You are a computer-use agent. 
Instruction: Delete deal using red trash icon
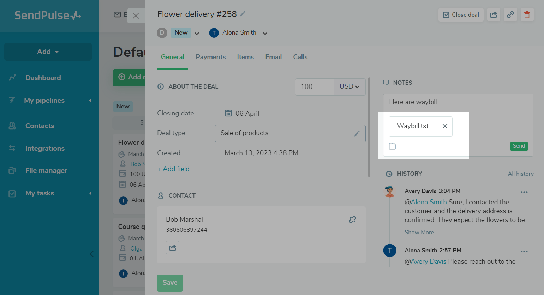[527, 15]
